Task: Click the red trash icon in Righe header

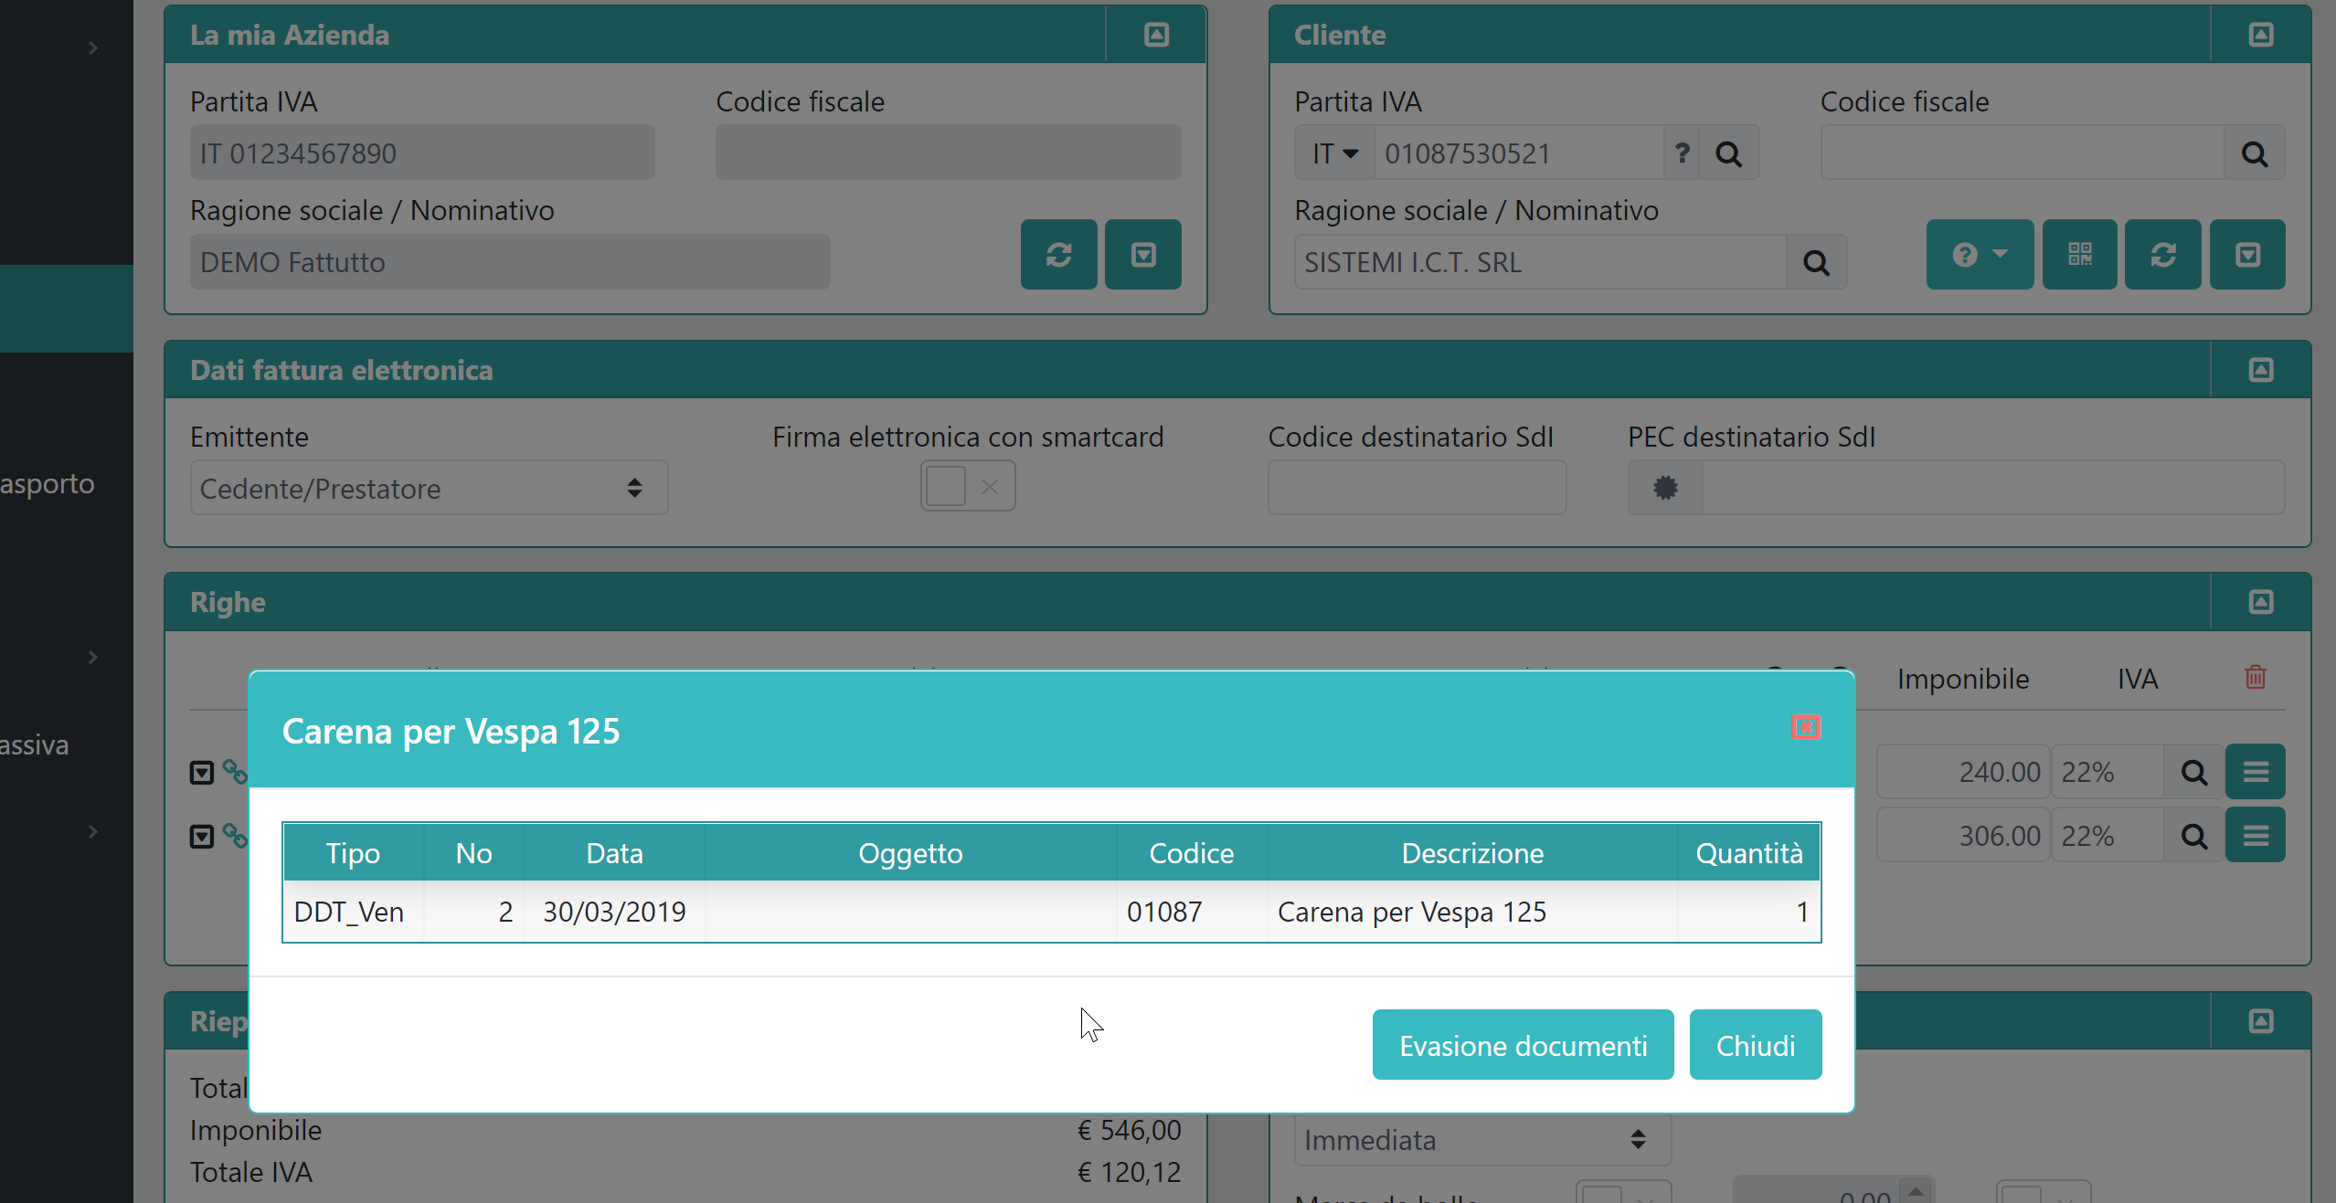Action: pyautogui.click(x=2255, y=677)
